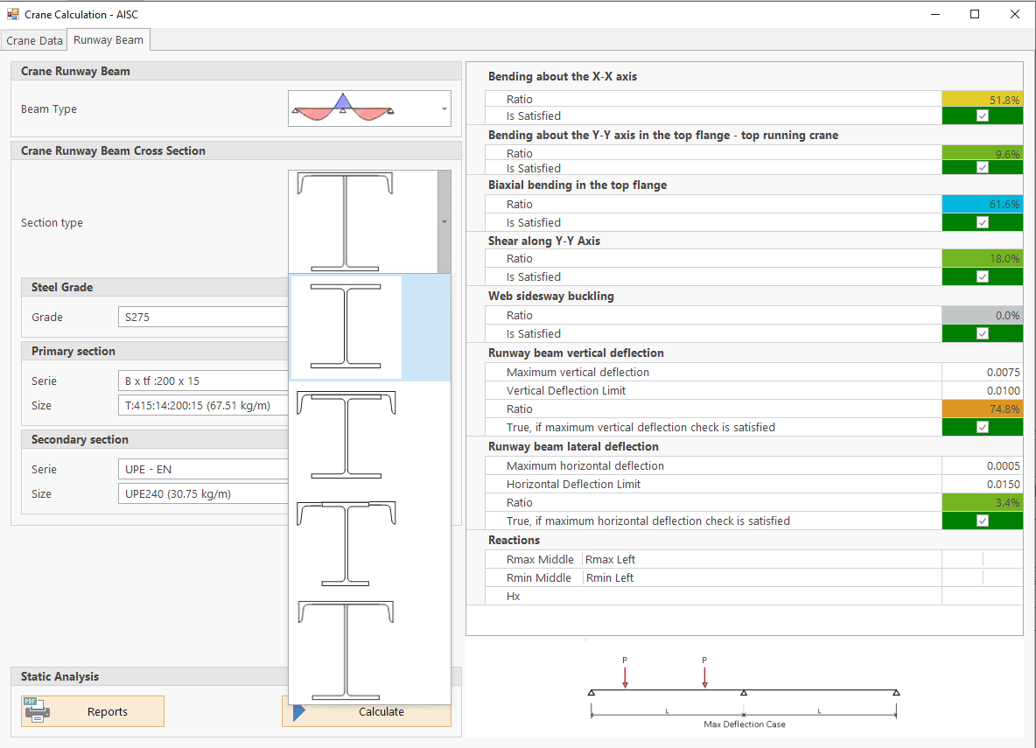Collapse the Section type dropdown arrow
The image size is (1036, 748).
[444, 222]
